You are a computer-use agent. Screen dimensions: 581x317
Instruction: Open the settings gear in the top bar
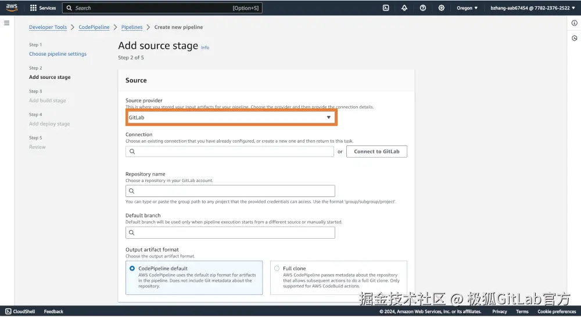442,8
